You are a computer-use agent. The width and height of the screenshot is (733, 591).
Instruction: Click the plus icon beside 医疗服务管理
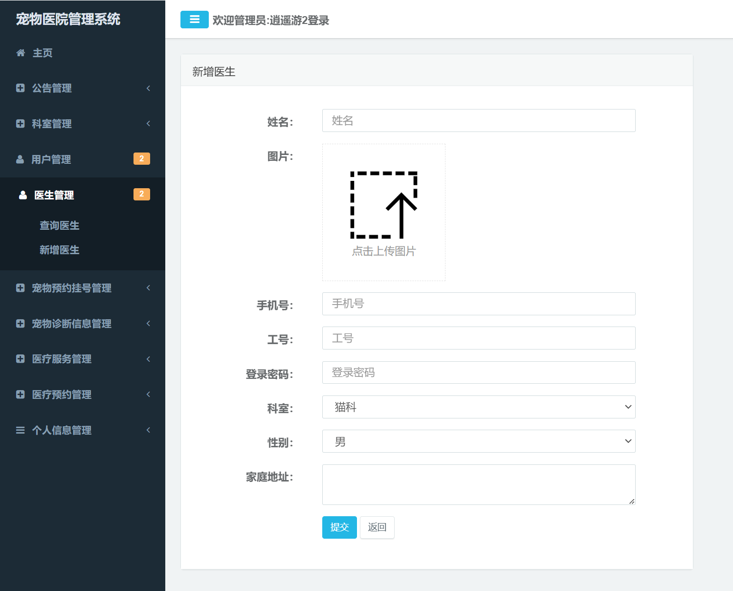tap(20, 359)
